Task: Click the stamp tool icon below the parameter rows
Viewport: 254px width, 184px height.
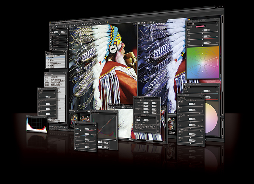Action: click(x=51, y=49)
